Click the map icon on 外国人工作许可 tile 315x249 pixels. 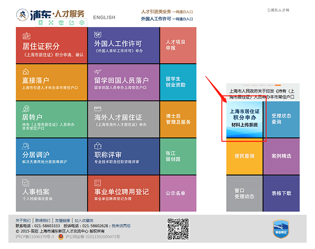pos(98,35)
